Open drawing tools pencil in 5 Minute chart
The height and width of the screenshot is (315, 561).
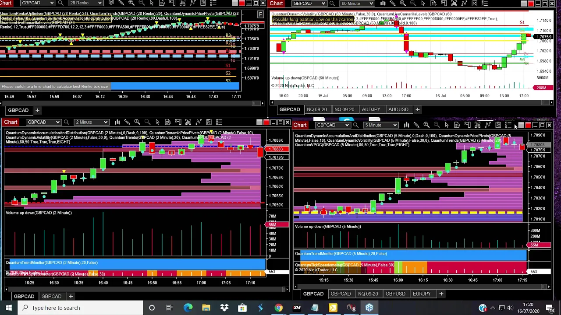[416, 125]
